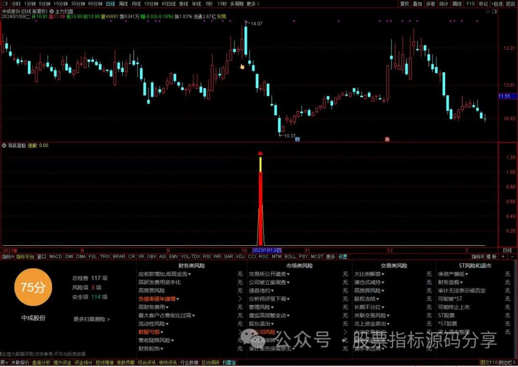The height and width of the screenshot is (367, 518).
Task: Click the red triangle atop the indicator spike
Action: [x=260, y=153]
